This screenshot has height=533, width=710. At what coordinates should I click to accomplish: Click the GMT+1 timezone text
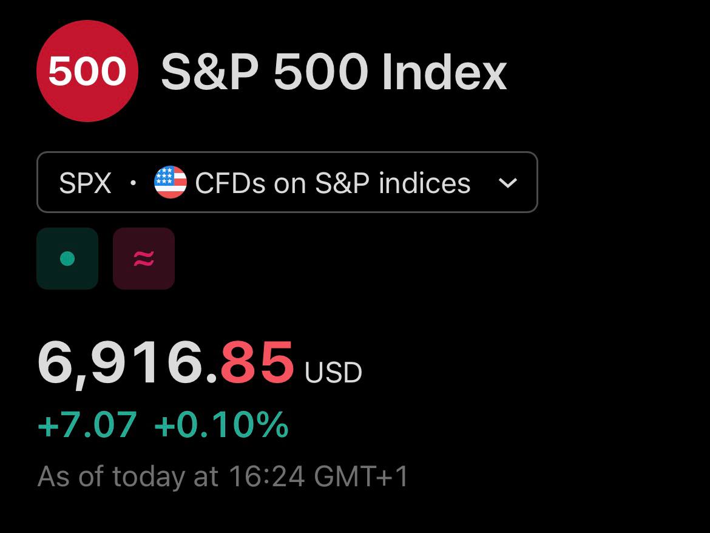(x=361, y=477)
